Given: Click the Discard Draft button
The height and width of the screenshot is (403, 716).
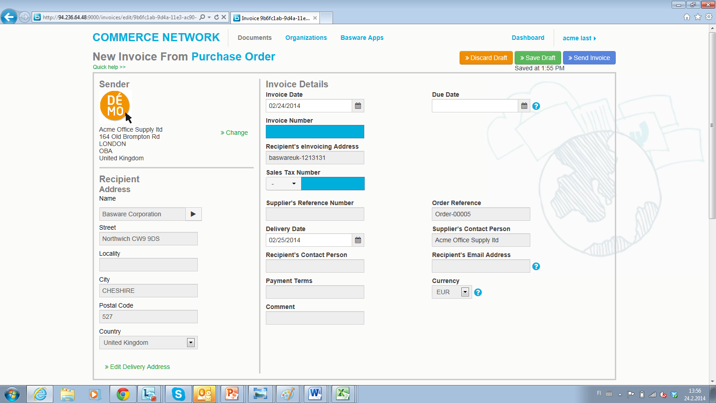Looking at the screenshot, I should coord(486,58).
